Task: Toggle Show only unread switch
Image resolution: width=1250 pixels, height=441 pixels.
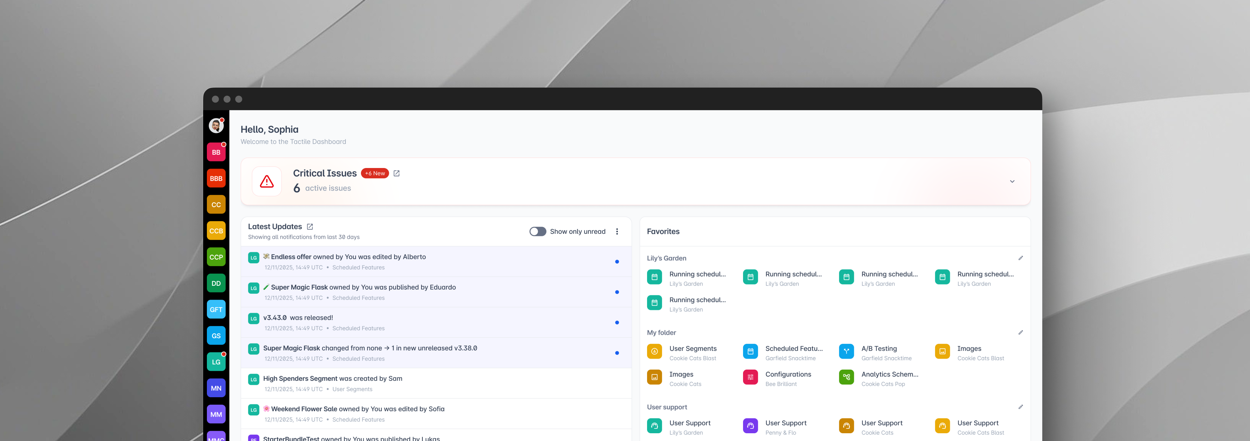Action: pos(538,231)
